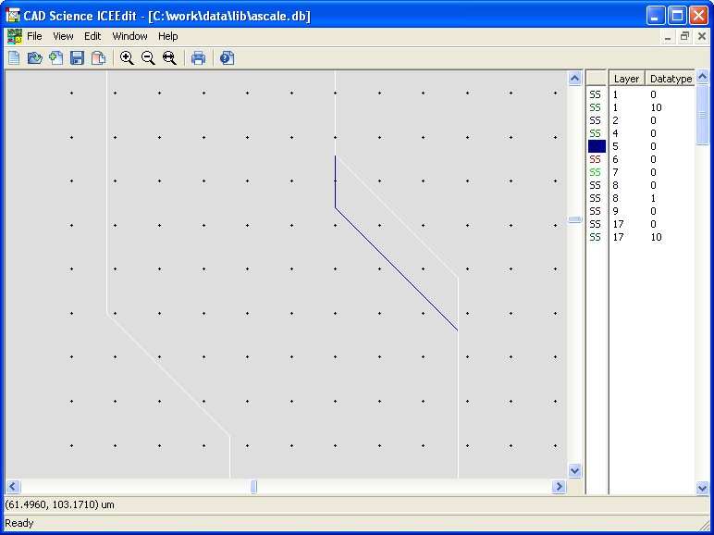Select layer number 4 in the list
The height and width of the screenshot is (535, 714).
tap(616, 133)
